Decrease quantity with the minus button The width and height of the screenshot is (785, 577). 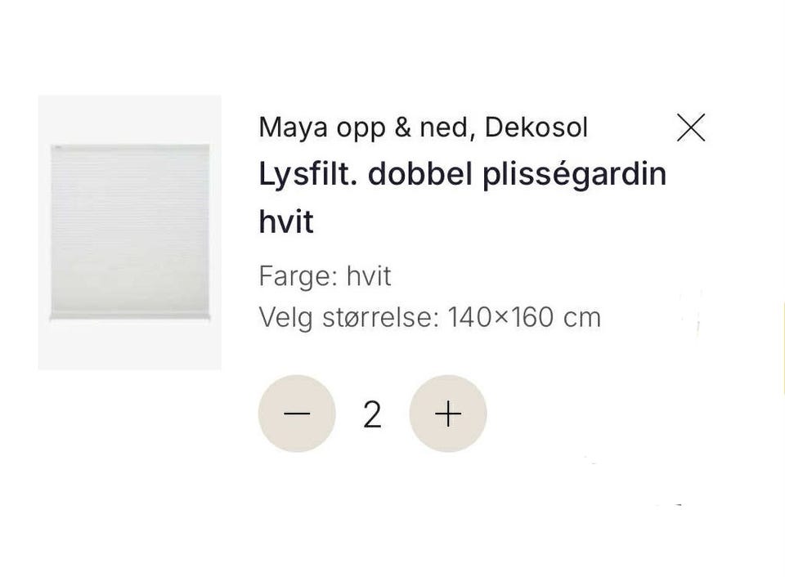[297, 414]
